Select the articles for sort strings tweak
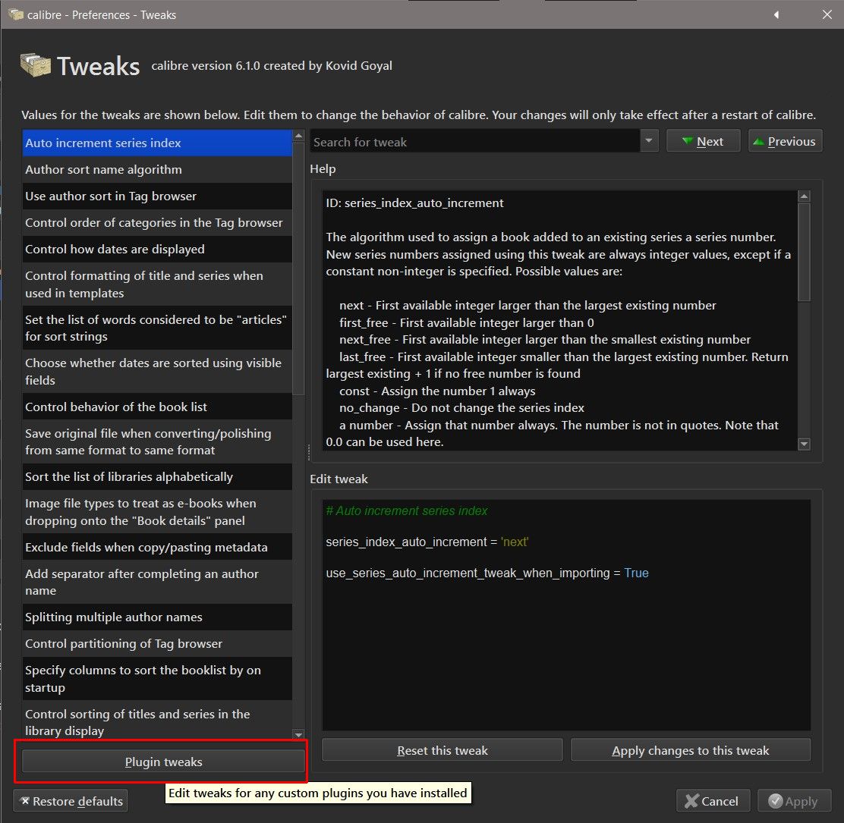This screenshot has width=844, height=823. pyautogui.click(x=156, y=328)
